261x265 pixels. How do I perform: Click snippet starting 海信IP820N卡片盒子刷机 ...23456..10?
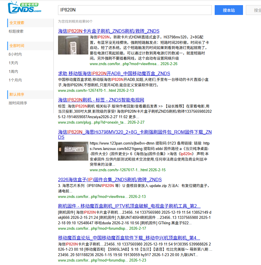135,250
